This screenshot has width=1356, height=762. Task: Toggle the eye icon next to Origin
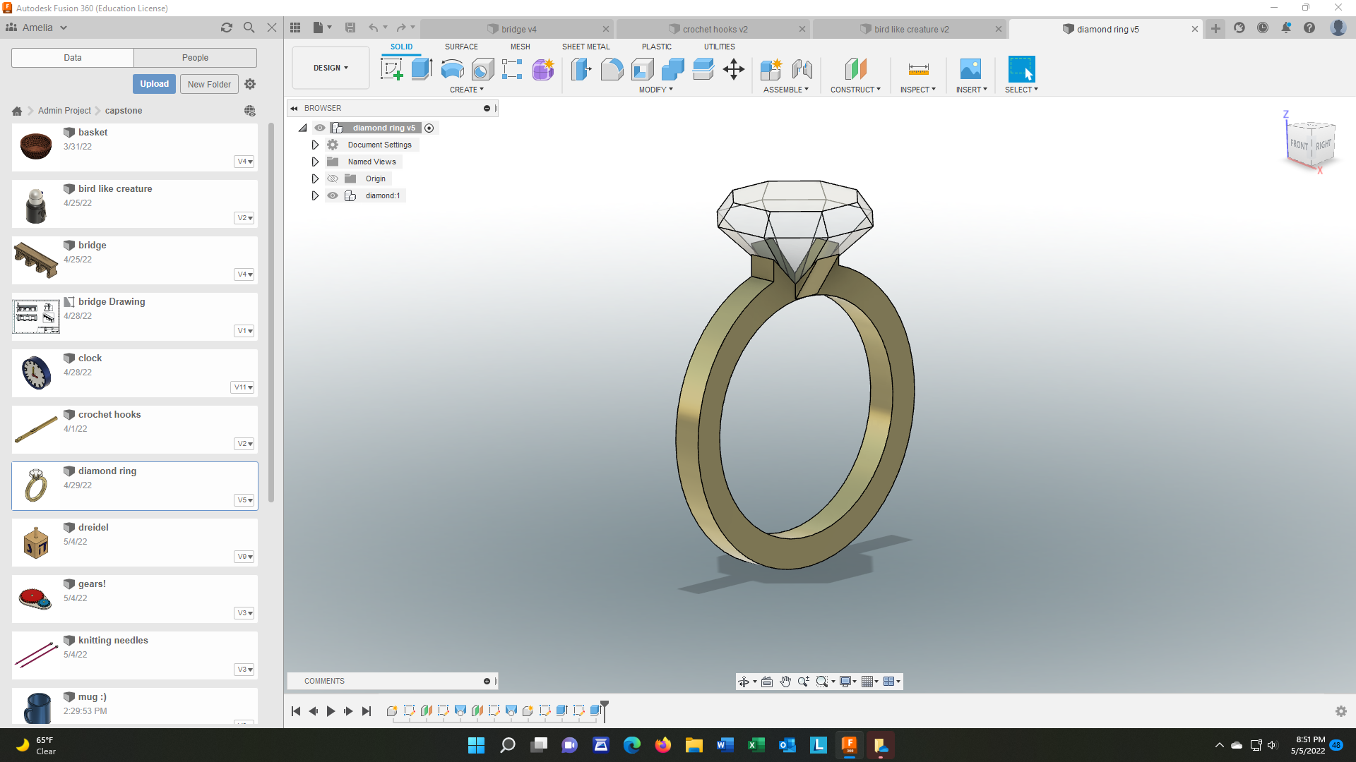click(x=333, y=178)
